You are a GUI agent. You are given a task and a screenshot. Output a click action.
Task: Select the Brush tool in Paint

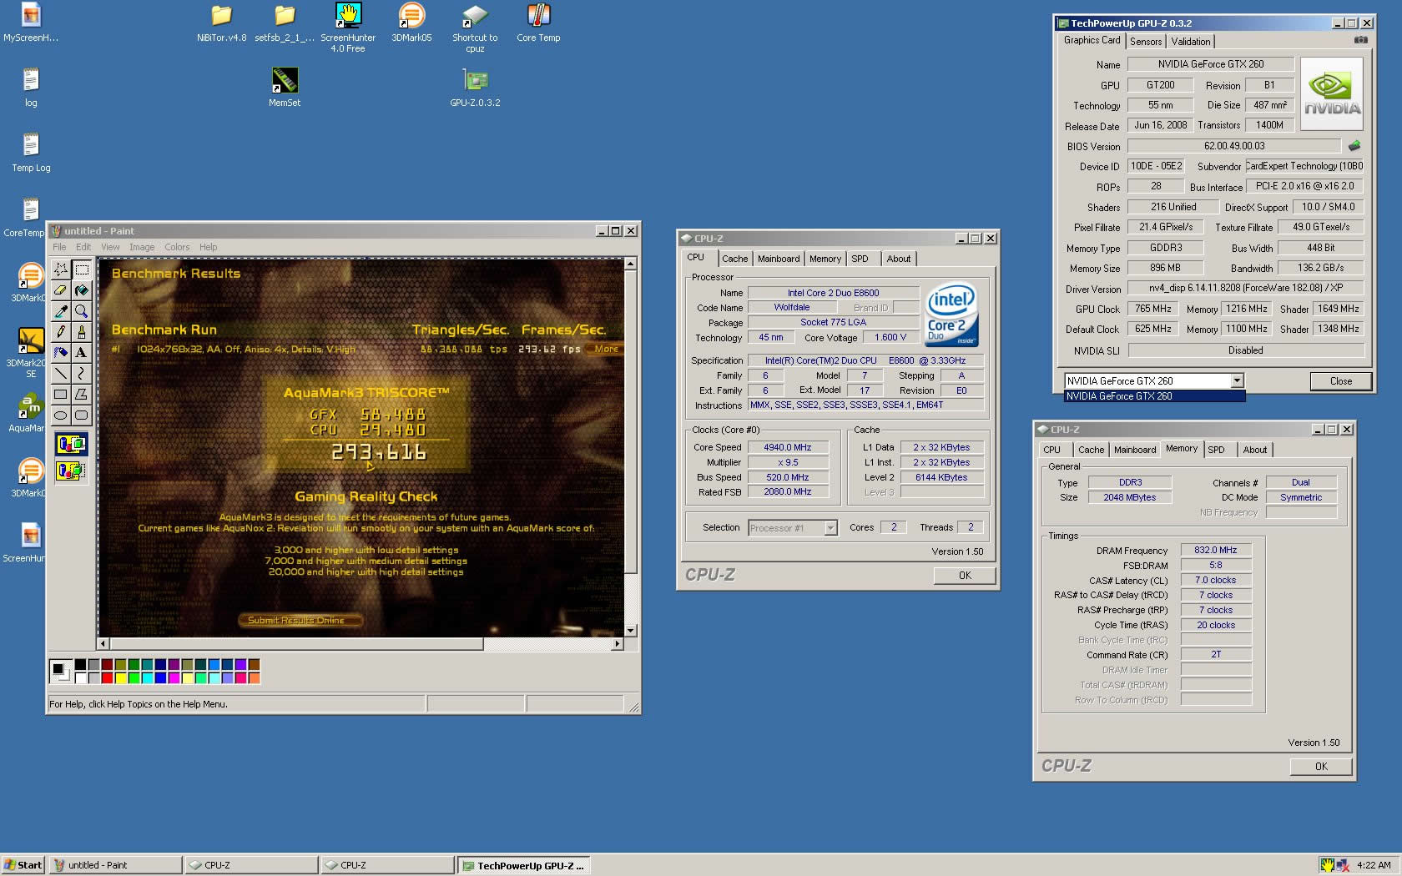[82, 332]
